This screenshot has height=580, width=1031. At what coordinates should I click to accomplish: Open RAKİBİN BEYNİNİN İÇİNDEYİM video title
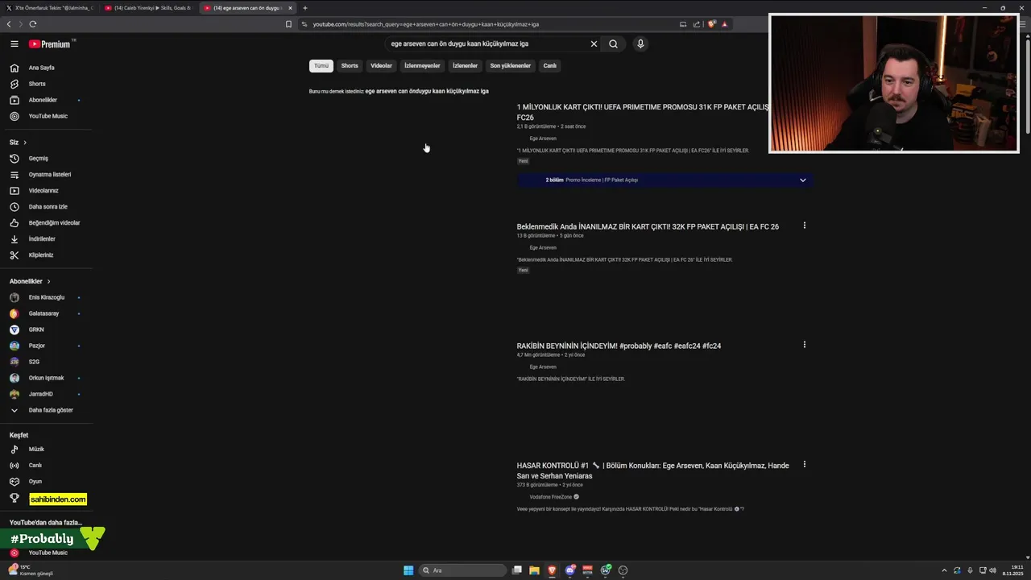coord(619,346)
